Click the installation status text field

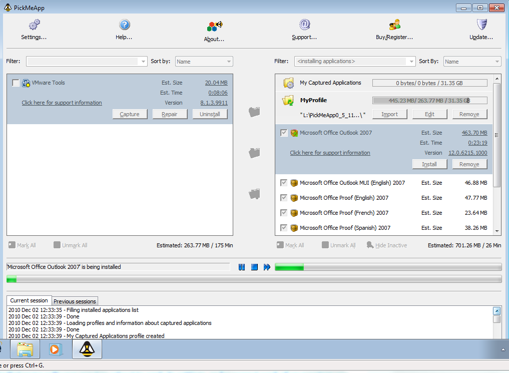coord(118,267)
